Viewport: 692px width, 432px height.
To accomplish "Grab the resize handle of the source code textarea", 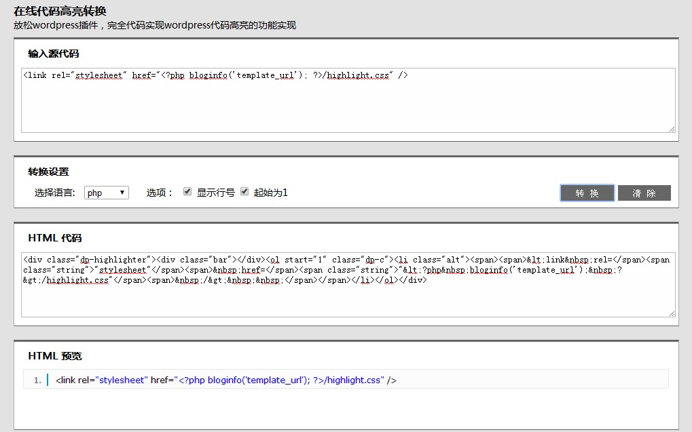I will click(x=672, y=129).
